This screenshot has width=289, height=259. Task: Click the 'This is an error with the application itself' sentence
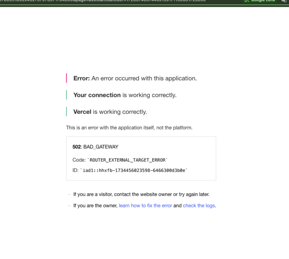coord(129,127)
